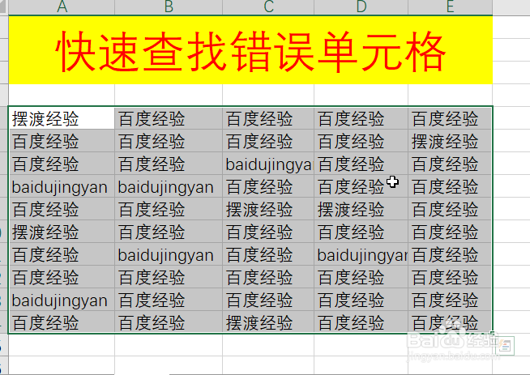This screenshot has height=375, width=530.
Task: Open the Quick Analysis icon below the selection
Action: tap(506, 346)
